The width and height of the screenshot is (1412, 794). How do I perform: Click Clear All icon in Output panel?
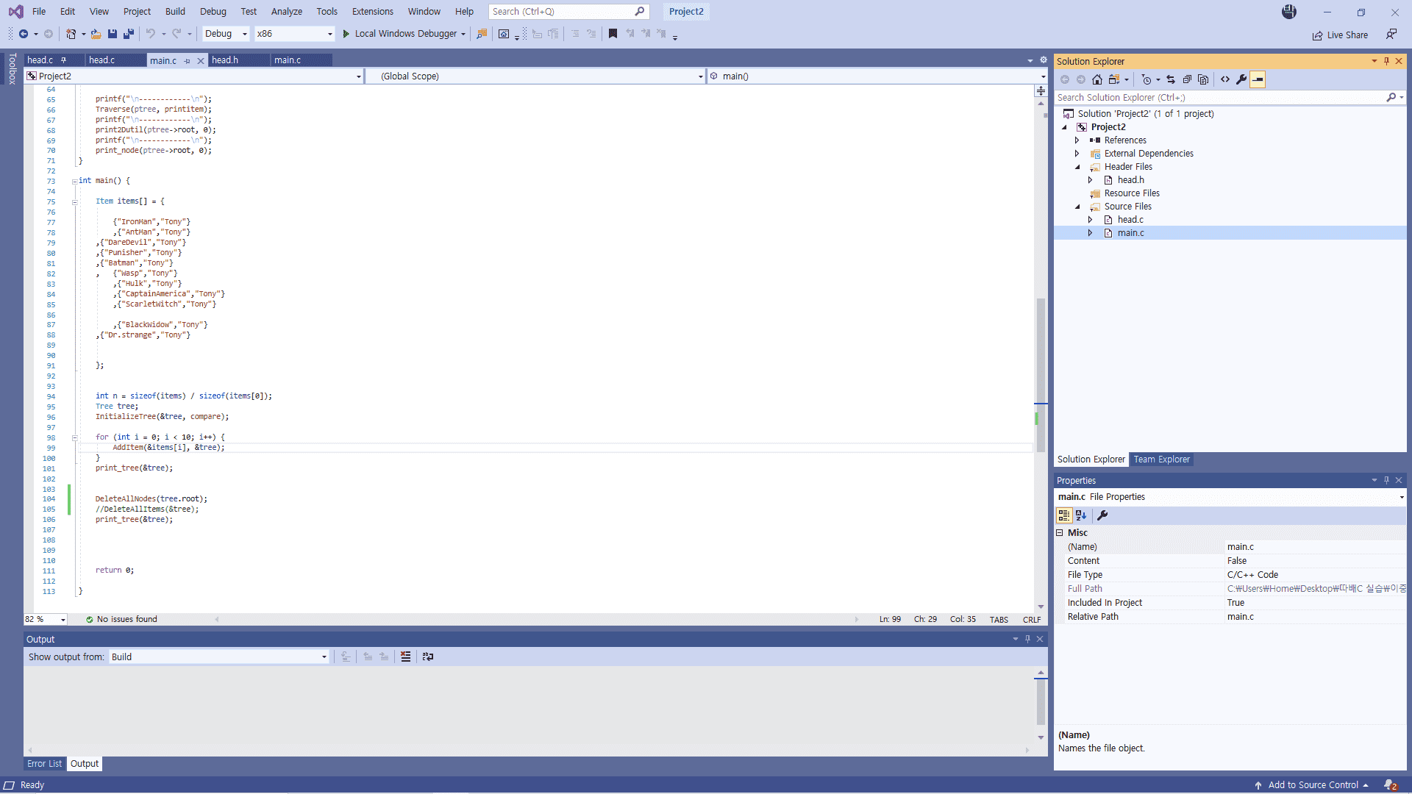point(405,657)
